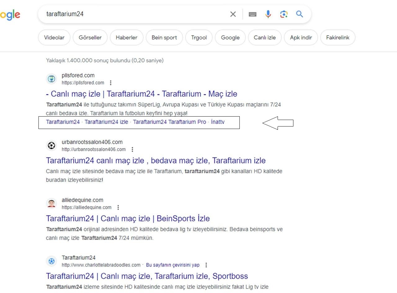Start voice search with the microphone icon
397x293 pixels.
tap(268, 14)
